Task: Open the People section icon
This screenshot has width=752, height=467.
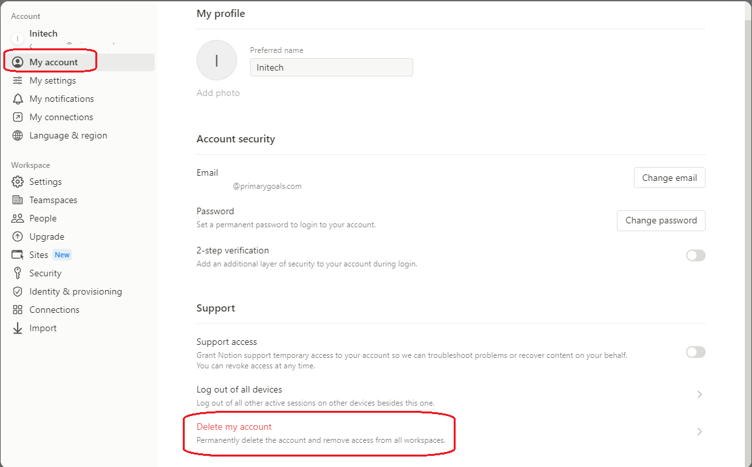Action: [18, 218]
